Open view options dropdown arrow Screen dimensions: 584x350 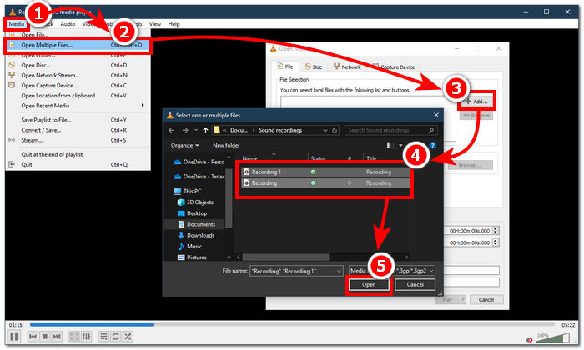(400, 146)
